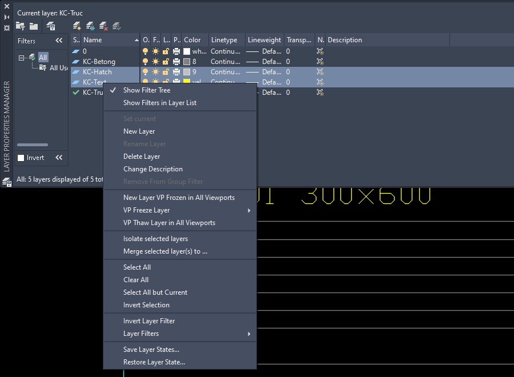The width and height of the screenshot is (514, 377).
Task: Toggle Show Filter Tree menu option
Action: pyautogui.click(x=180, y=90)
